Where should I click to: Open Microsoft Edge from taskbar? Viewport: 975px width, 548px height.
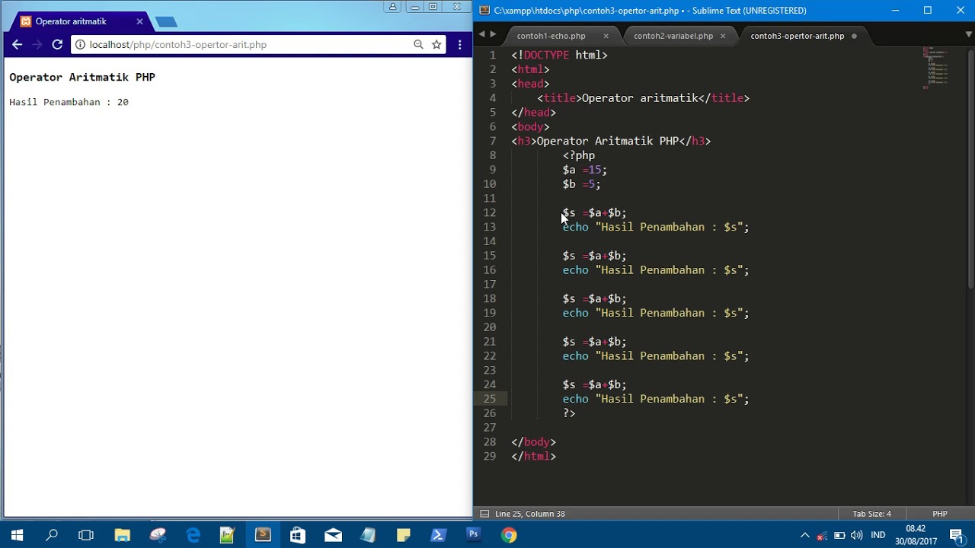tap(193, 535)
